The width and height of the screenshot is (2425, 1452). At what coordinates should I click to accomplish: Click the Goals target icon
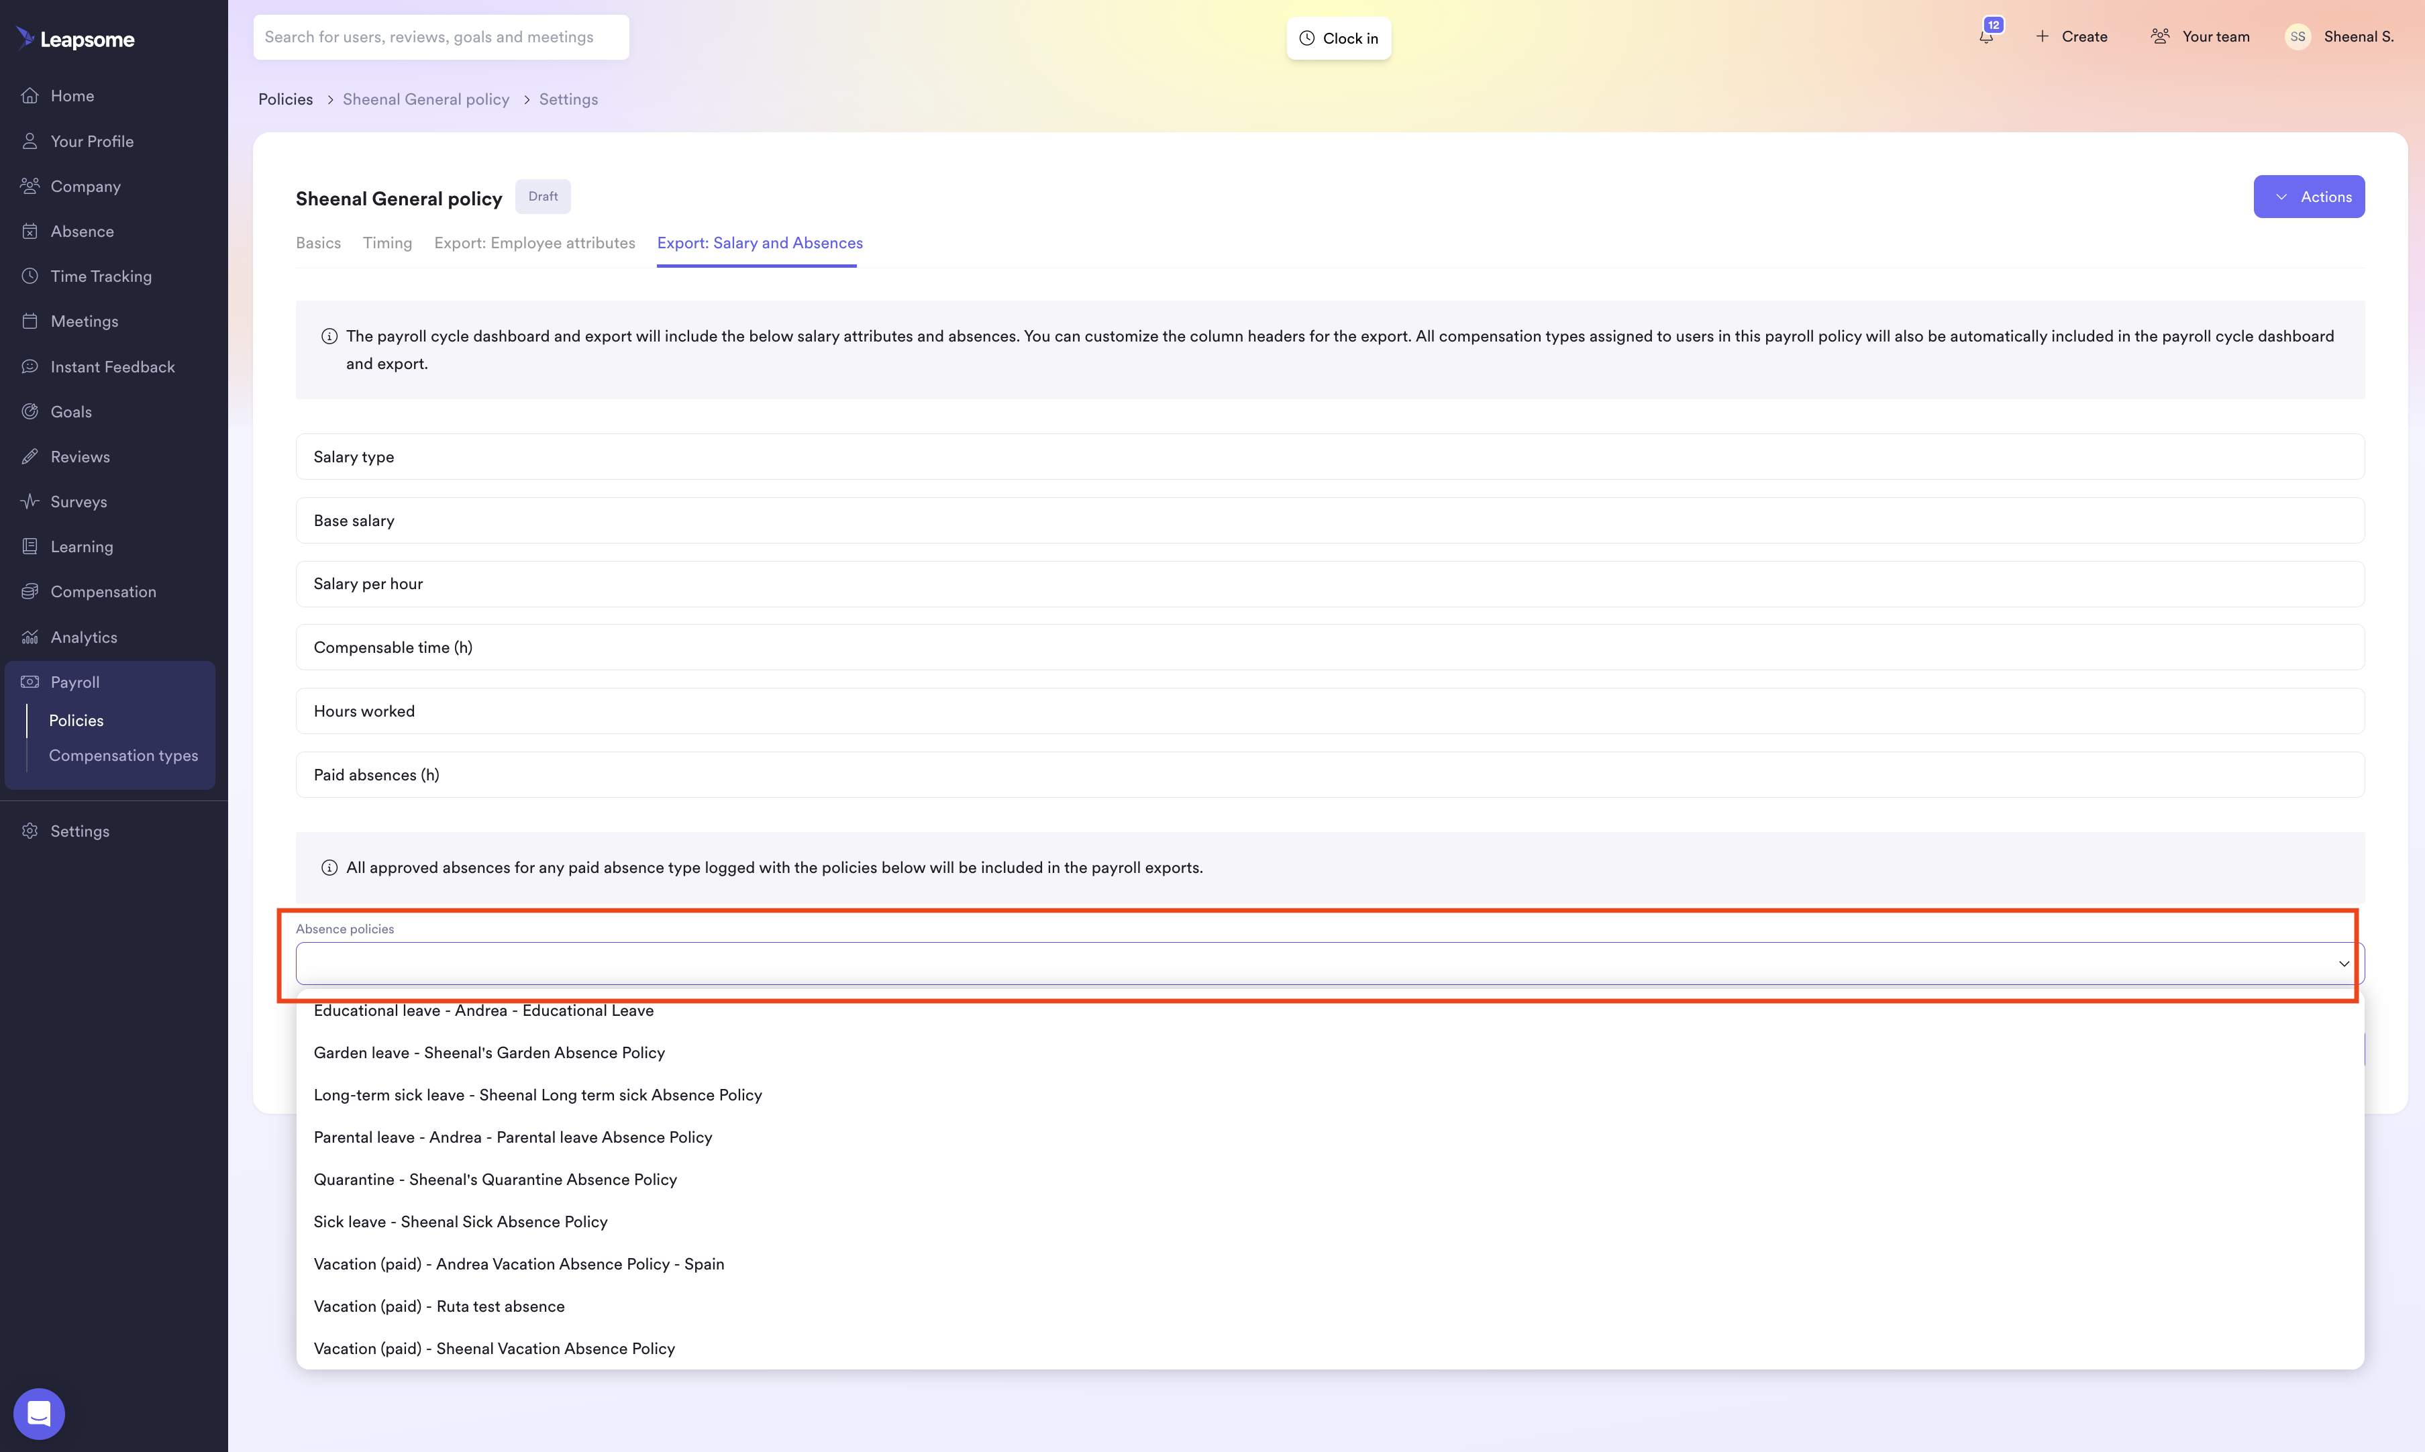[30, 411]
